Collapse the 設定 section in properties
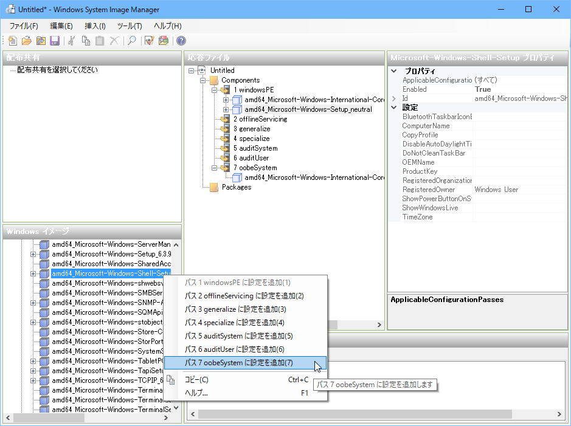Image resolution: width=571 pixels, height=426 pixels. pyautogui.click(x=394, y=108)
